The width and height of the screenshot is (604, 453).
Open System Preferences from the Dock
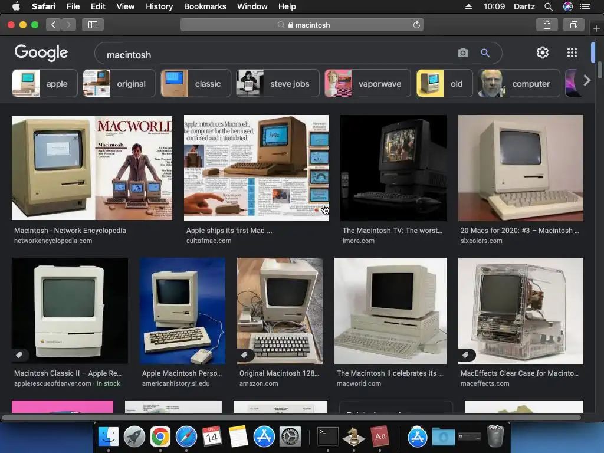[x=290, y=436]
